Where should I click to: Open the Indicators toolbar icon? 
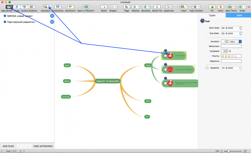click(x=45, y=7)
